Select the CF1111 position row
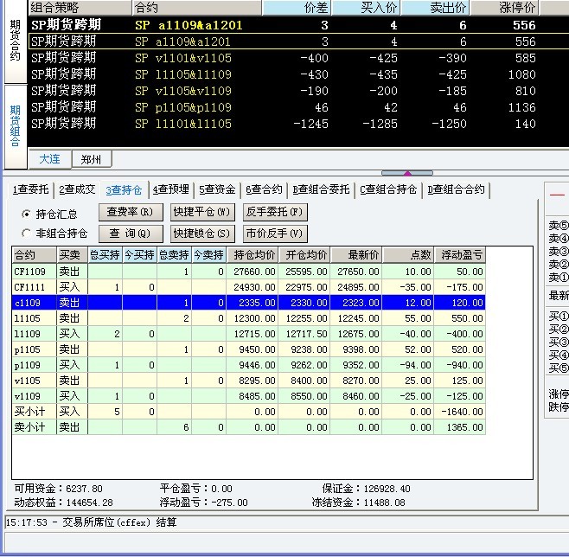This screenshot has height=557, width=569. pos(248,287)
